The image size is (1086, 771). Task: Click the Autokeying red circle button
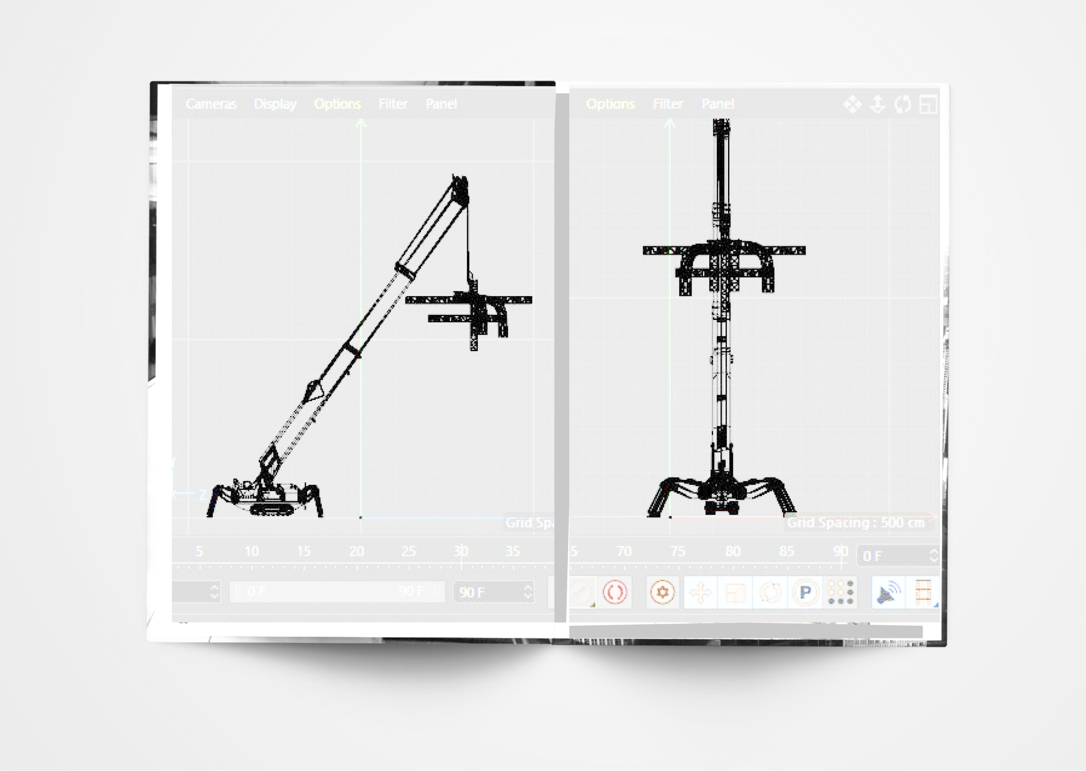[615, 592]
